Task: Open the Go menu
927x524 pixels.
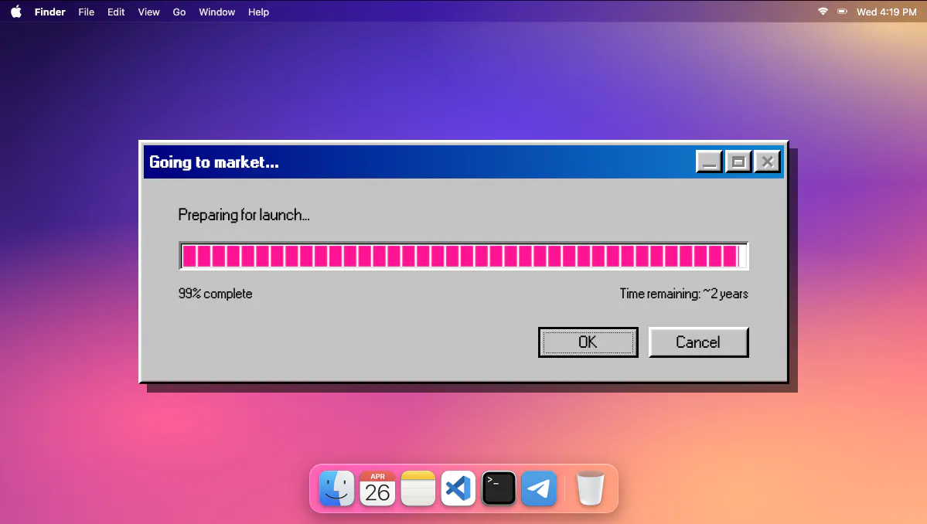Action: point(179,12)
